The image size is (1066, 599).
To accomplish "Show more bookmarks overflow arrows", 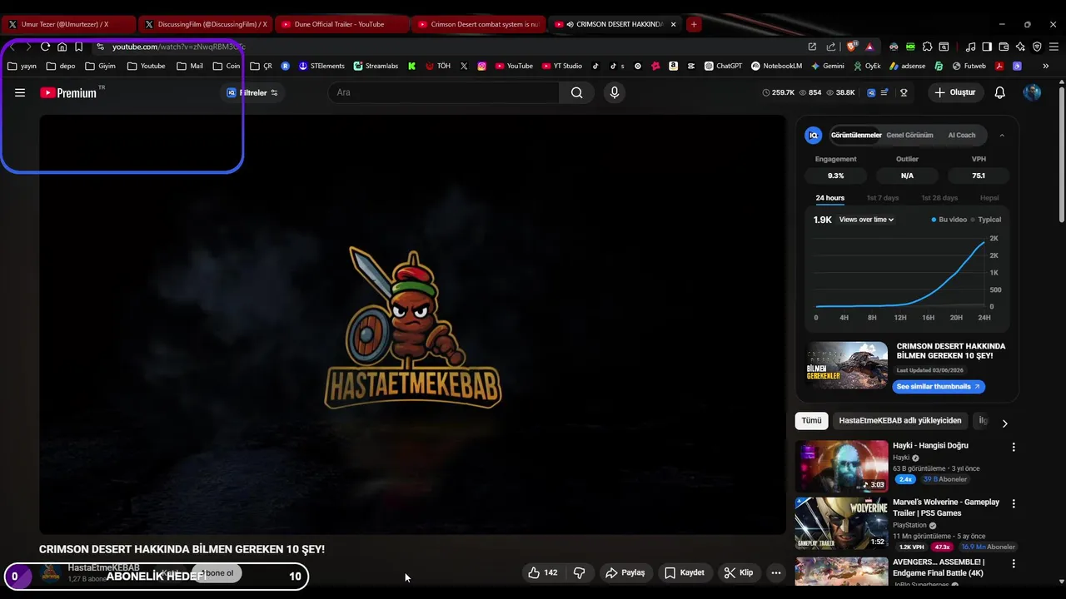I will pos(1045,66).
